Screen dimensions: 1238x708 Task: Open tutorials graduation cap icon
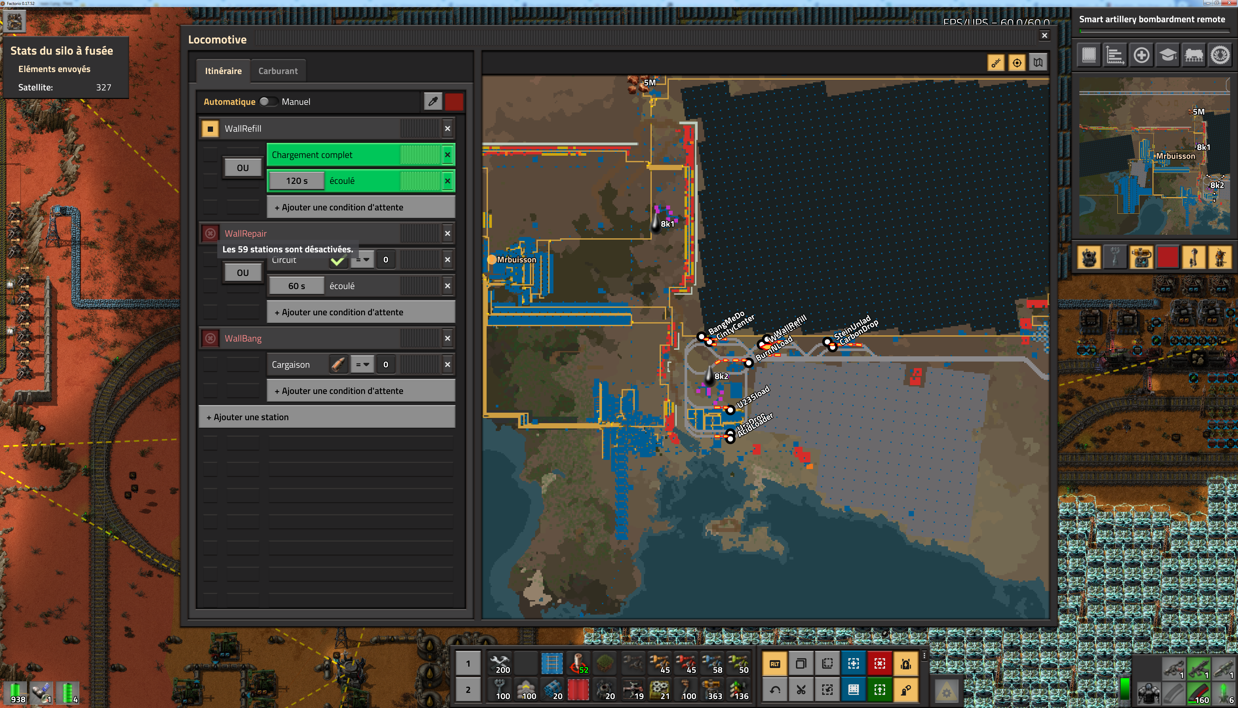coord(1168,55)
